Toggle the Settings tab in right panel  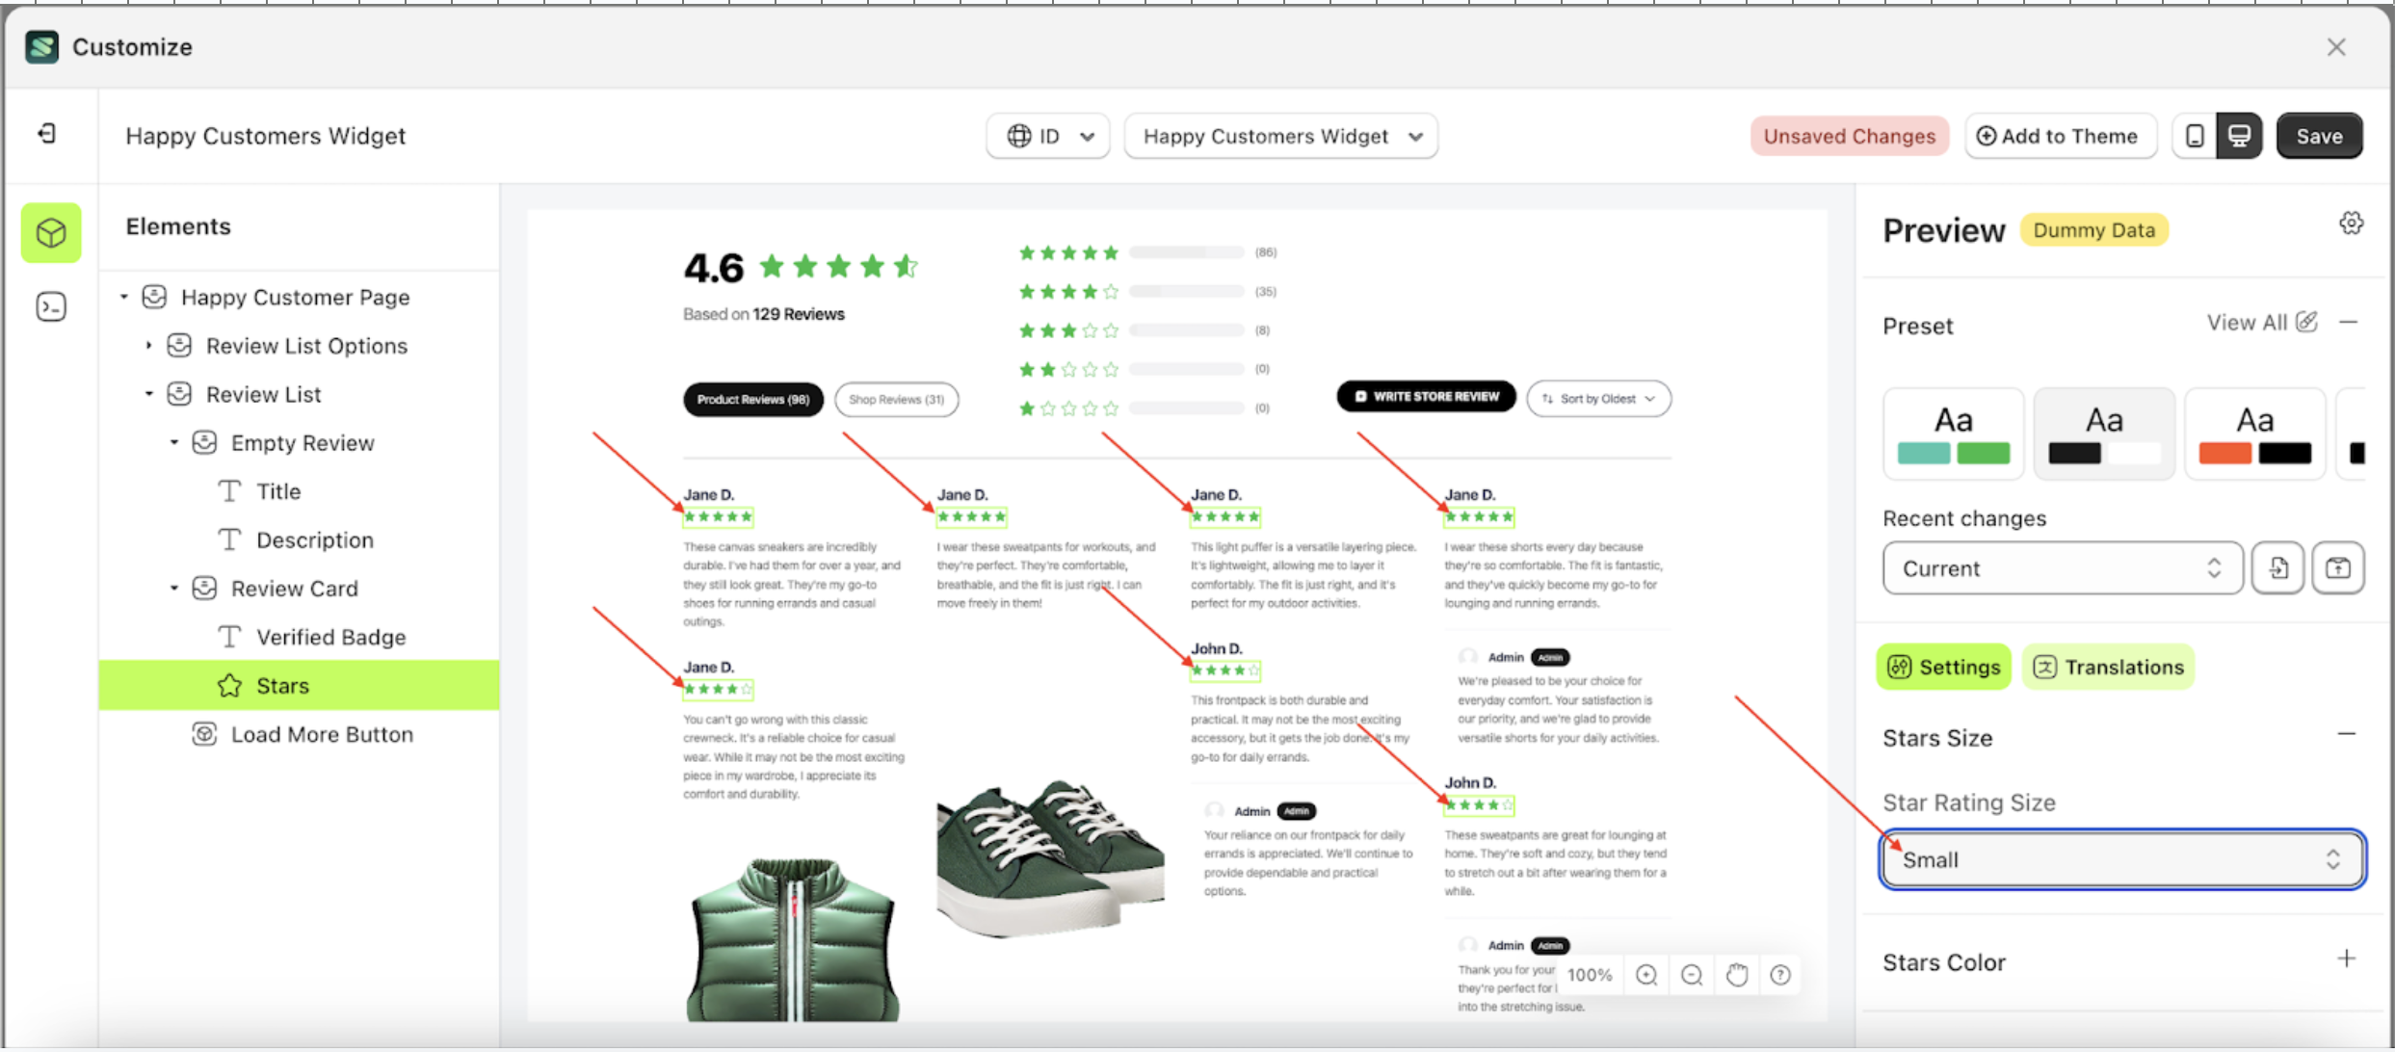[x=1943, y=667]
